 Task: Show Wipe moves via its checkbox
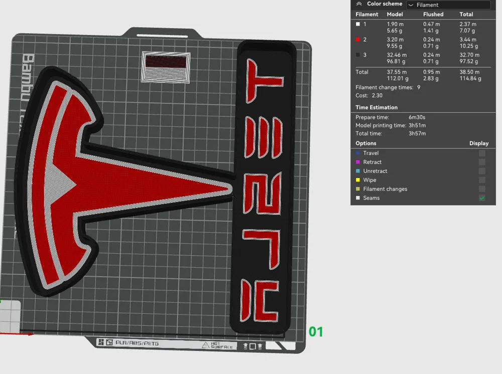pos(482,180)
